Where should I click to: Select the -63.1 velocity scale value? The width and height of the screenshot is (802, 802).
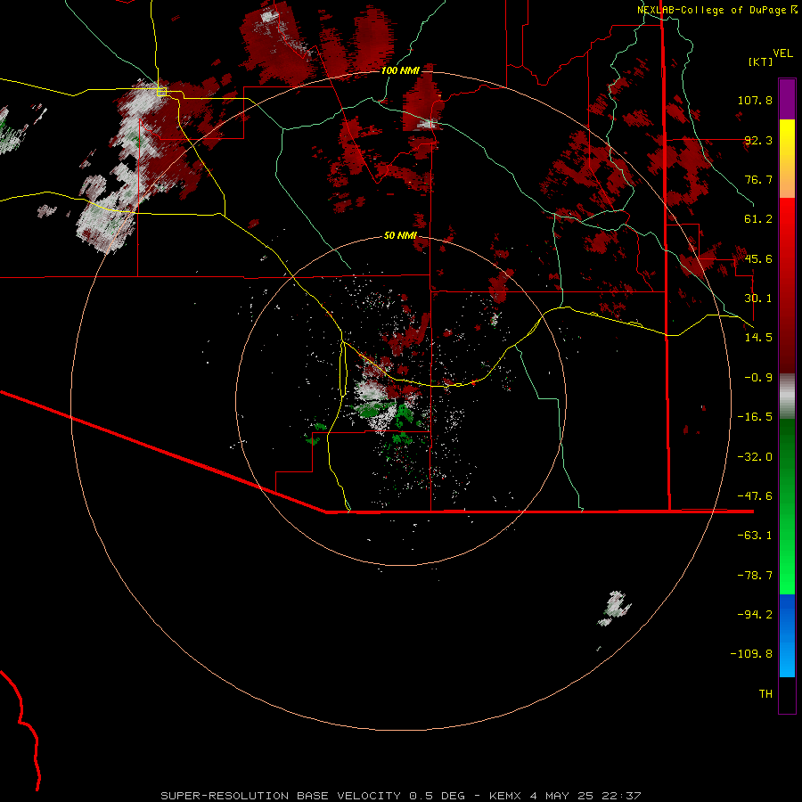[x=755, y=536]
